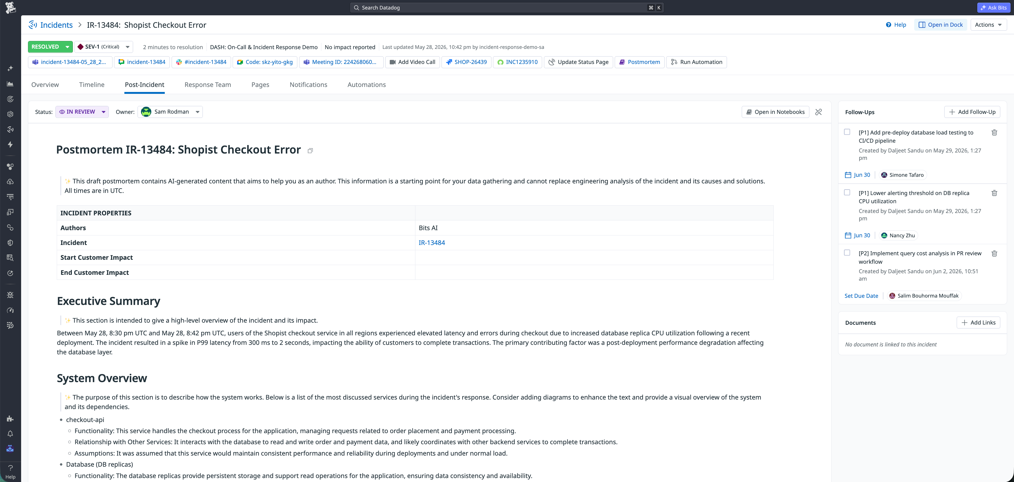Click the unlink postmortem icon beside Open in Notebooks
This screenshot has width=1014, height=482.
(x=818, y=112)
